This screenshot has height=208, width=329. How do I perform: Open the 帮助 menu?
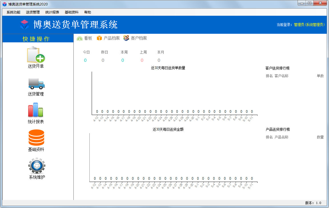point(88,12)
